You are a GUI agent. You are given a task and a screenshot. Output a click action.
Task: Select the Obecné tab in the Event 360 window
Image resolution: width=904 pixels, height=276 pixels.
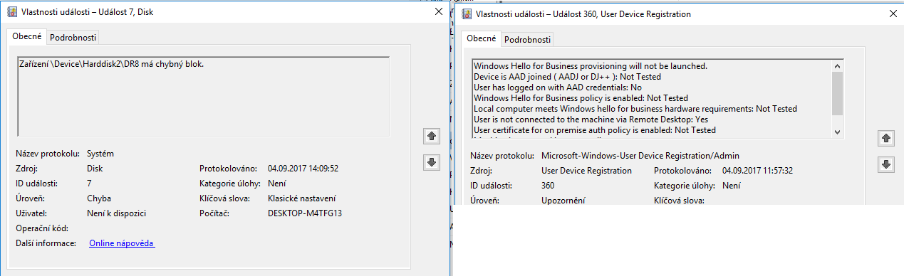pyautogui.click(x=482, y=38)
